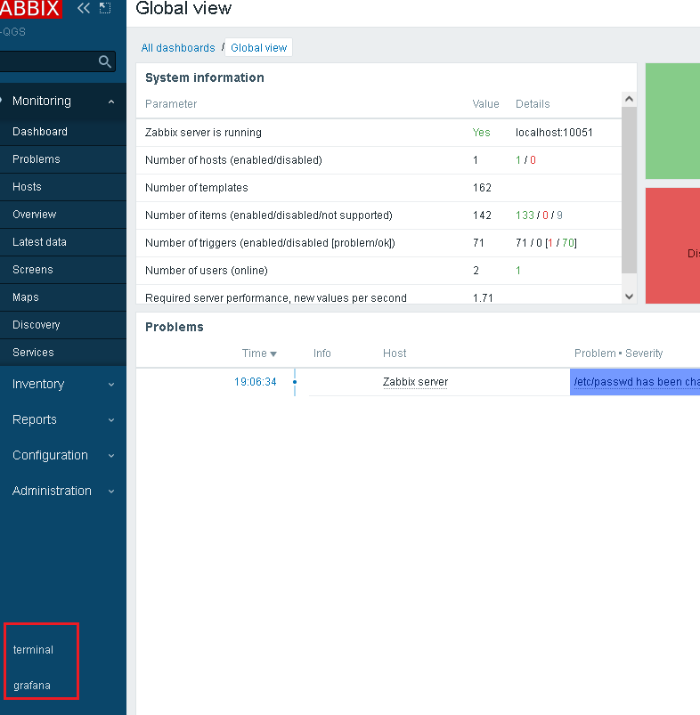Open Maps menu item
700x715 pixels.
pyautogui.click(x=63, y=297)
